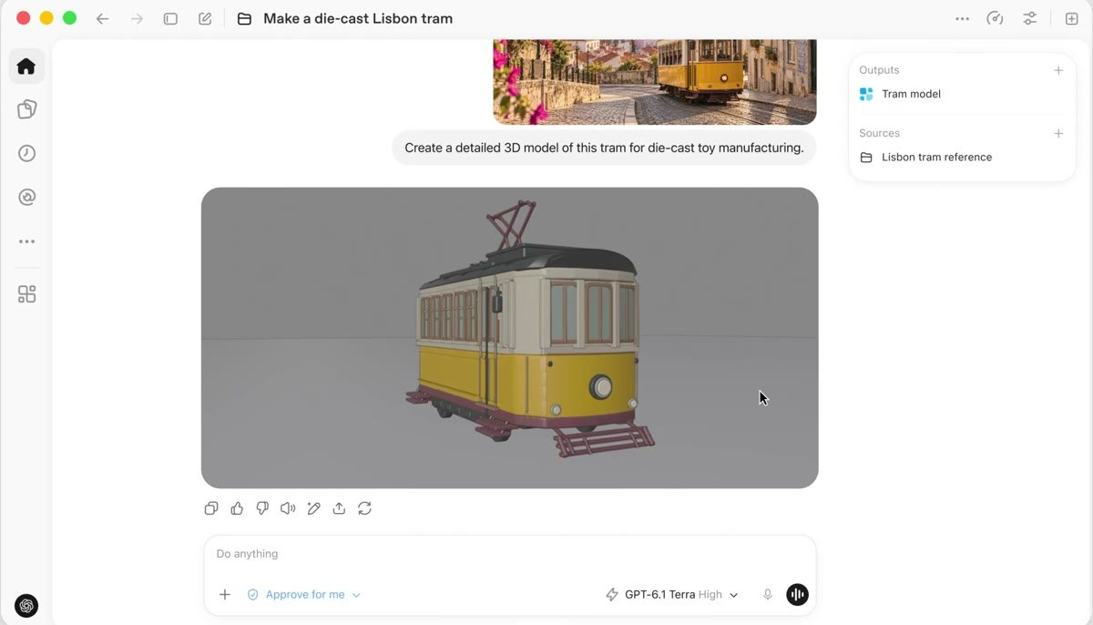Open the library stack icon in sidebar

[x=26, y=109]
